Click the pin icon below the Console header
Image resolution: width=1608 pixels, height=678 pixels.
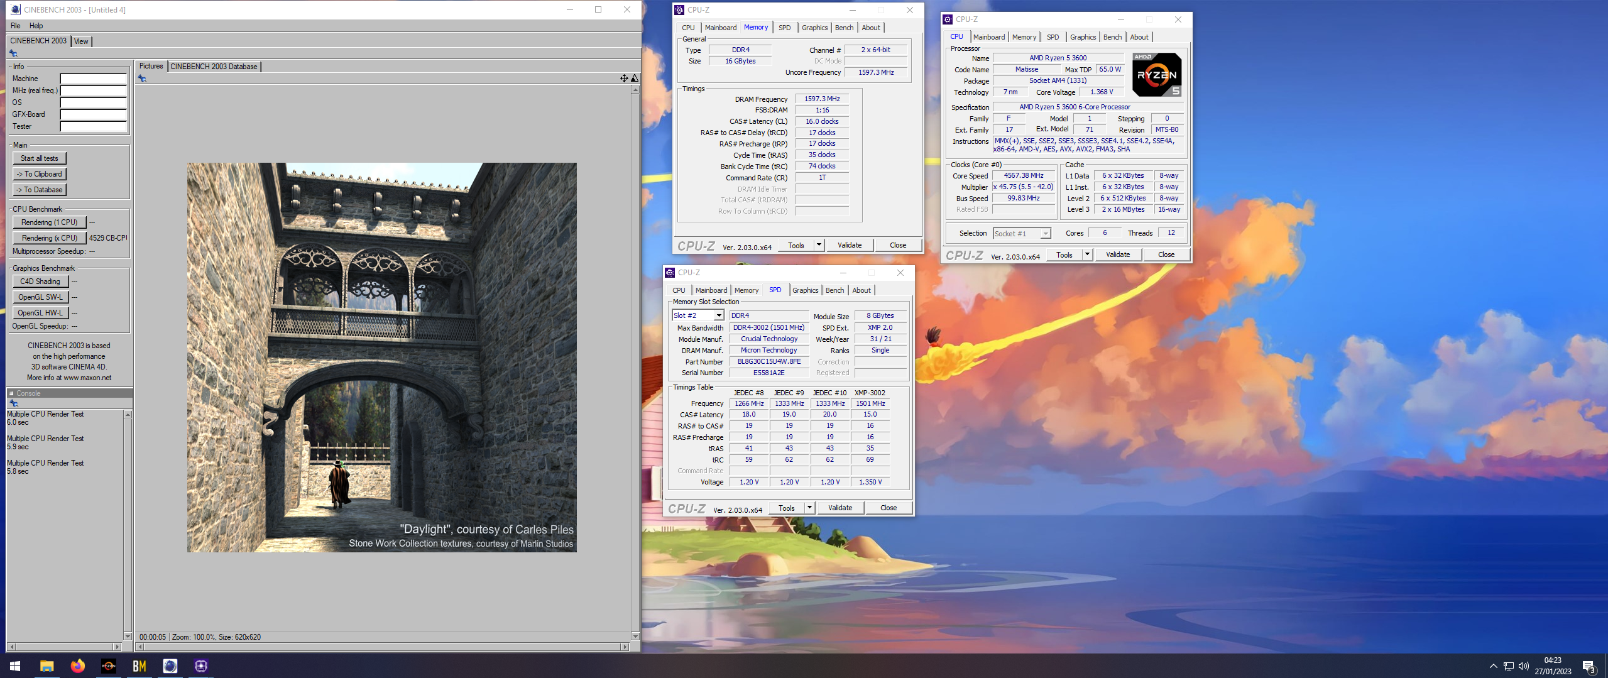pyautogui.click(x=13, y=403)
